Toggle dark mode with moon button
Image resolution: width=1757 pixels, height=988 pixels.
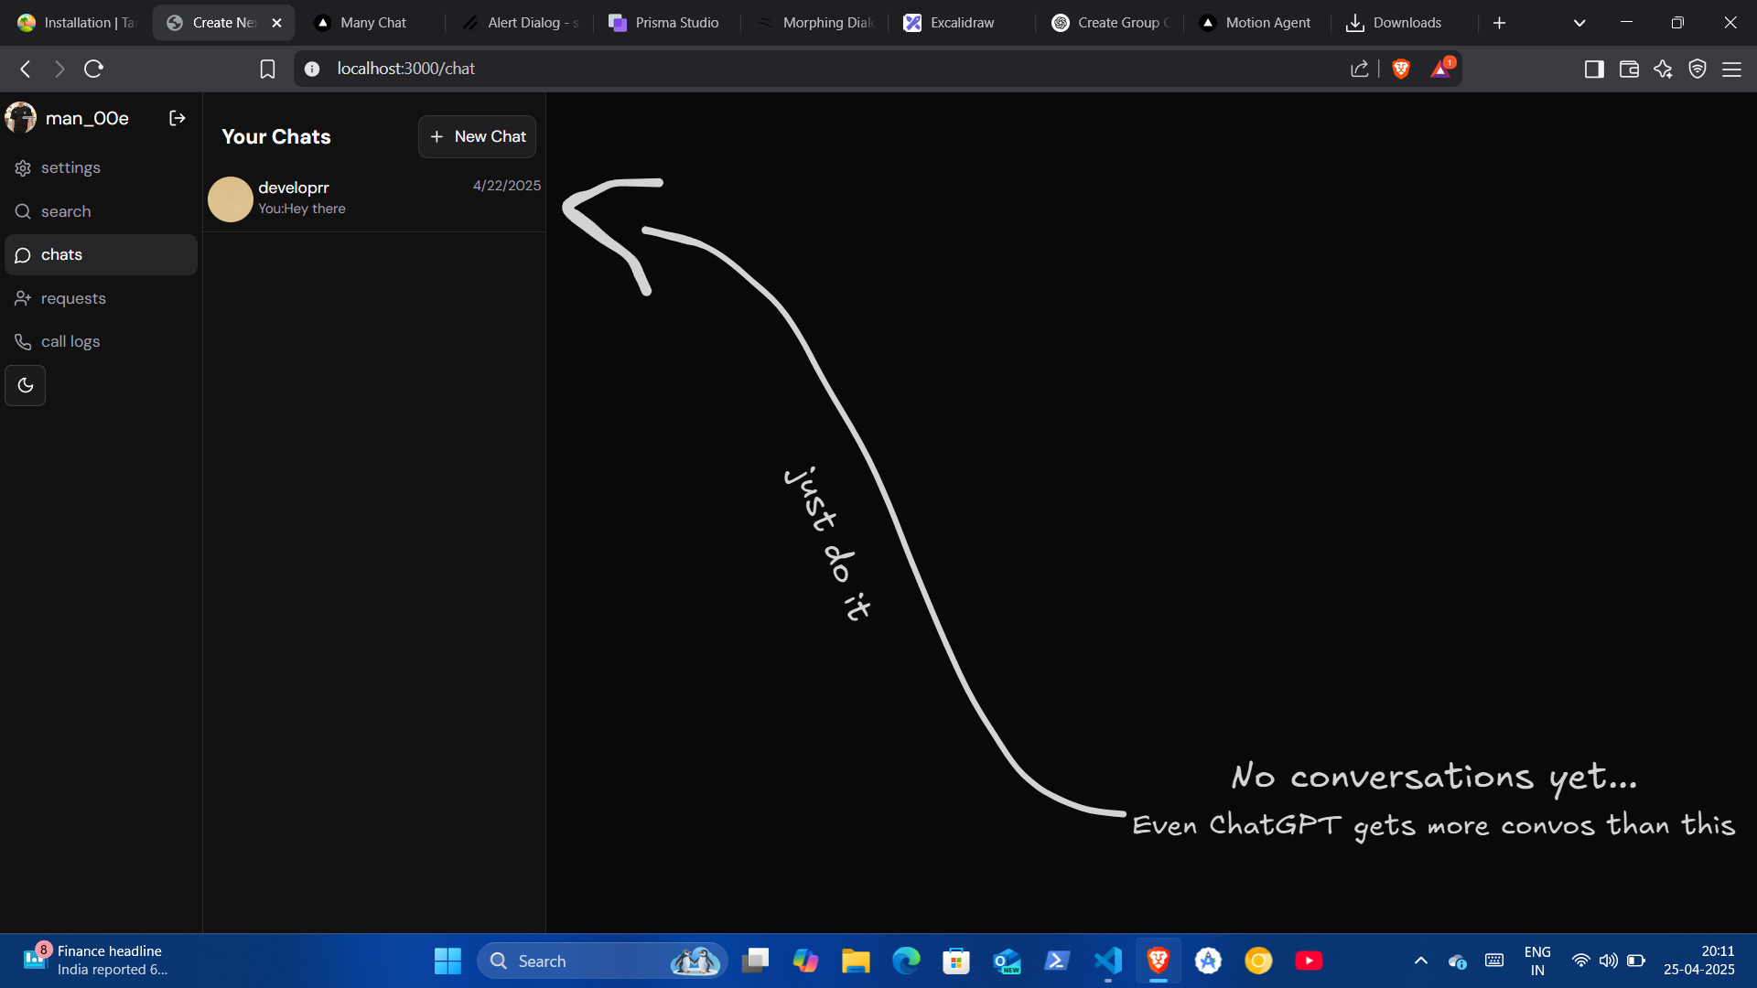click(x=26, y=385)
